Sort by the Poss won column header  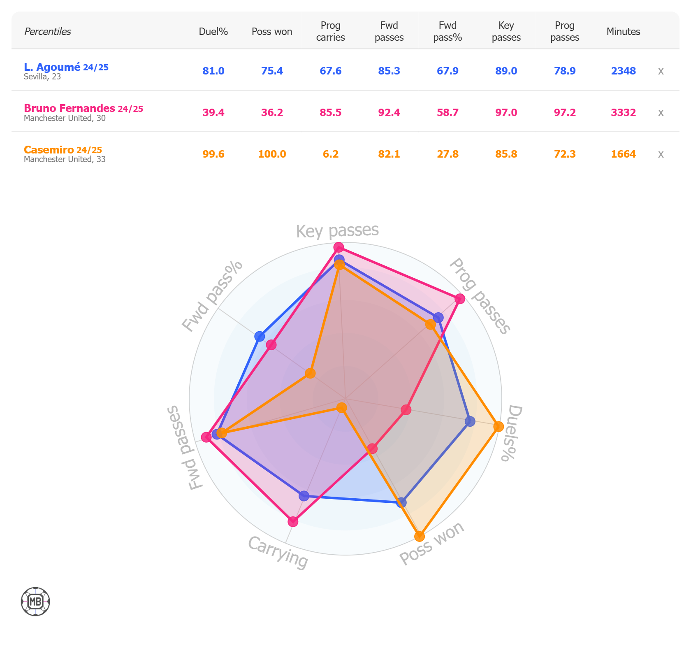point(272,32)
